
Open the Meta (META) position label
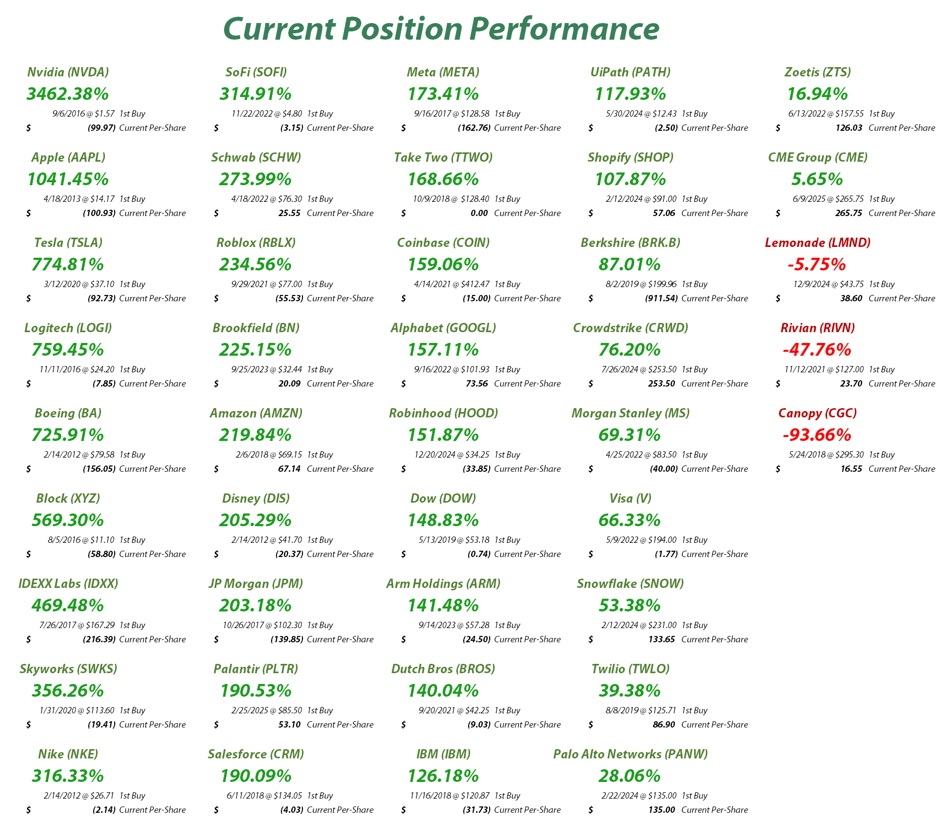coord(443,72)
